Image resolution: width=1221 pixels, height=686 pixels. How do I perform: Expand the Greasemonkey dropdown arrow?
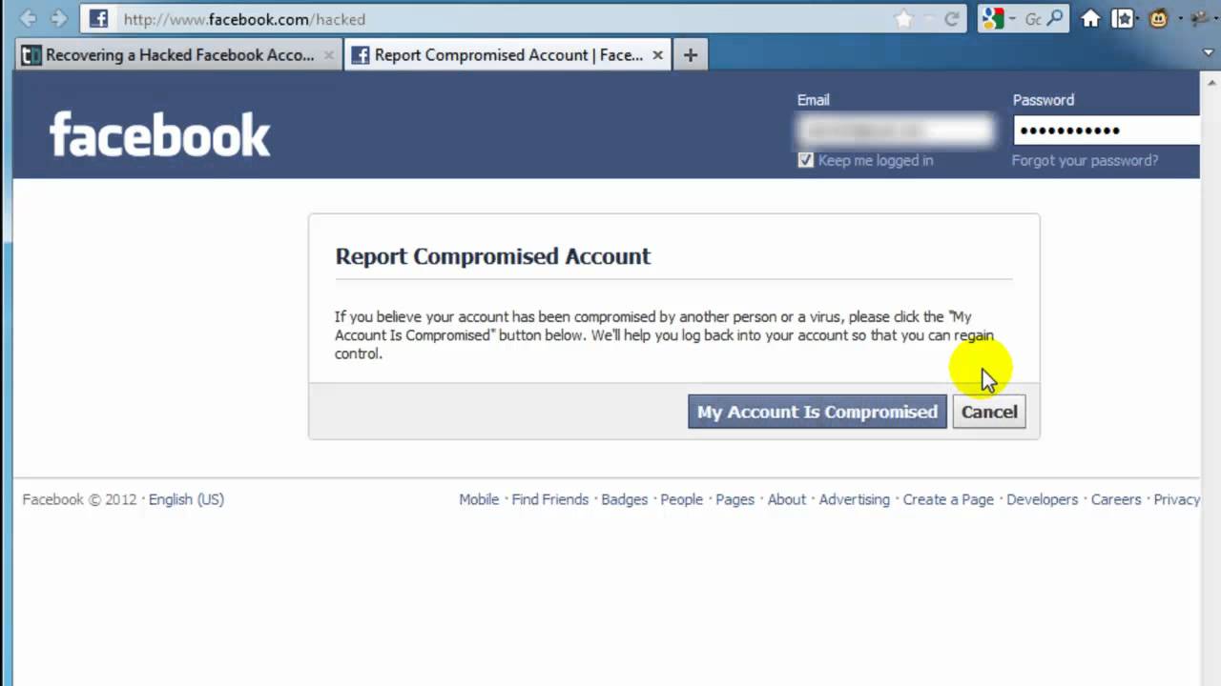1180,19
